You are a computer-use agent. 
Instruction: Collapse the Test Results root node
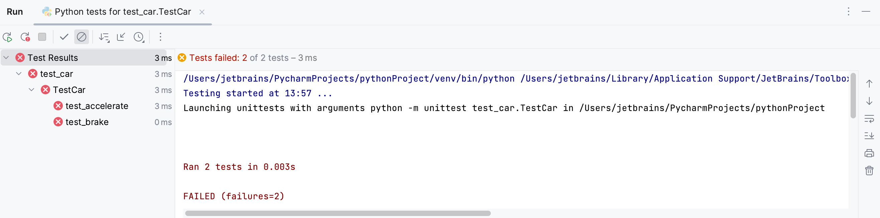tap(6, 58)
